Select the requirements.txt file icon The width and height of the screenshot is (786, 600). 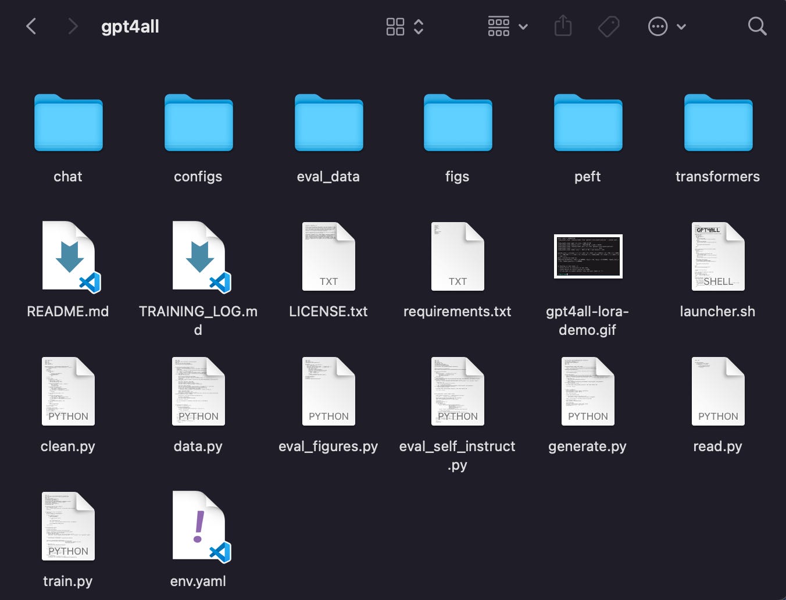[458, 256]
